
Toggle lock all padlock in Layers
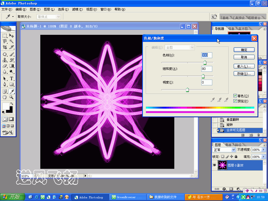point(236,157)
